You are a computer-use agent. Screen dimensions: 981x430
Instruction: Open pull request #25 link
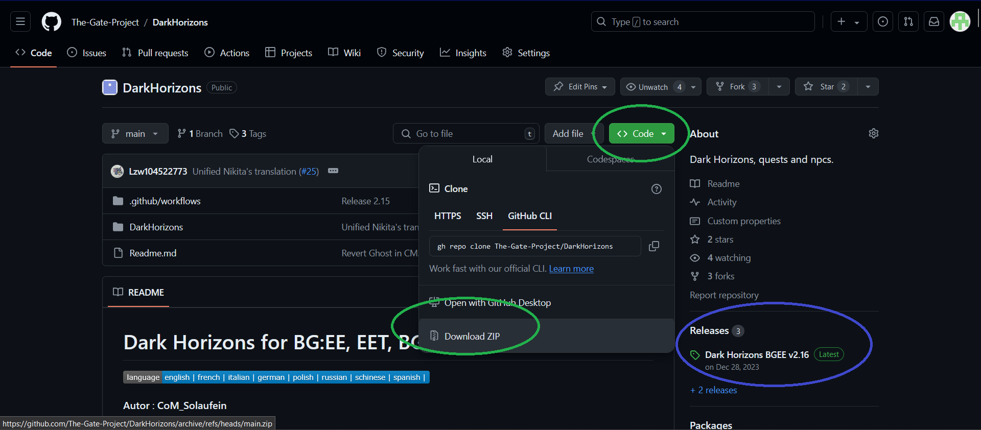pos(309,171)
